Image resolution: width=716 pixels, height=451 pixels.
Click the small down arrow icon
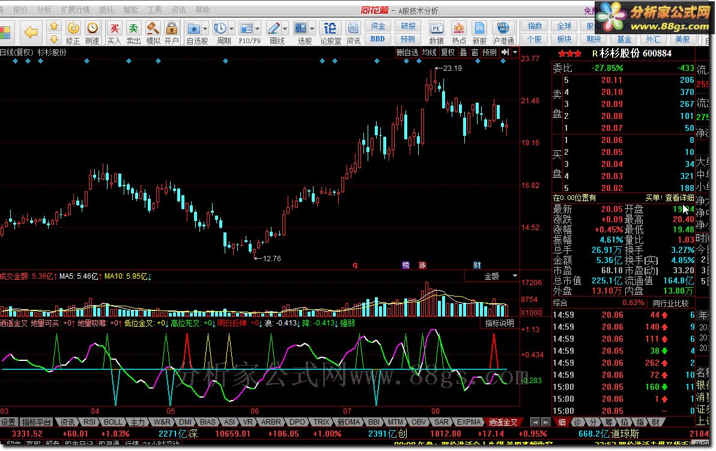pyautogui.click(x=54, y=39)
